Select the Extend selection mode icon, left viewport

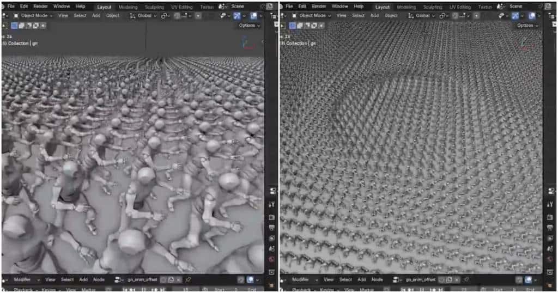coord(22,26)
